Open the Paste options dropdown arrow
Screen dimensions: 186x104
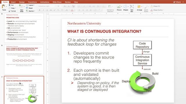point(6,6)
